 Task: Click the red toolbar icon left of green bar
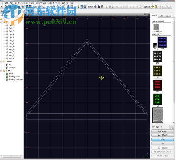(68, 6)
